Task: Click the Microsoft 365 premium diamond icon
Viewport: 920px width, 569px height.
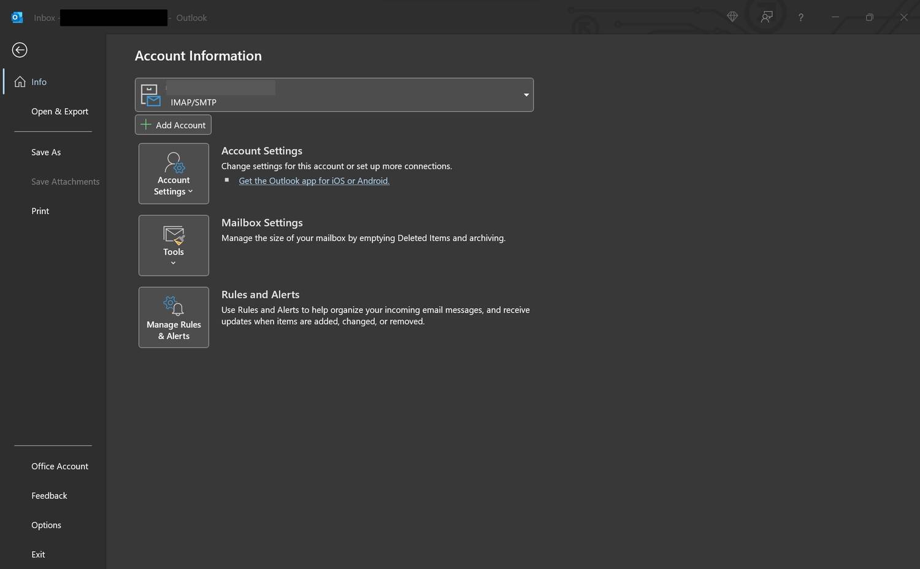Action: click(x=732, y=17)
